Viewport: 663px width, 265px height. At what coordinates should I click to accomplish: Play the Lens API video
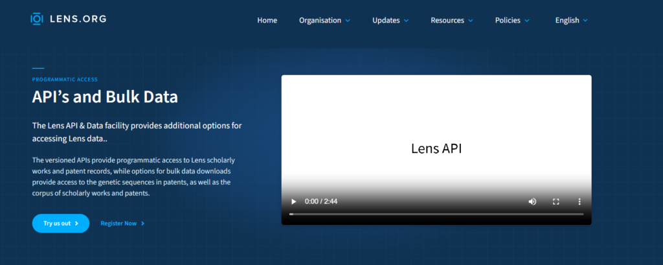294,202
